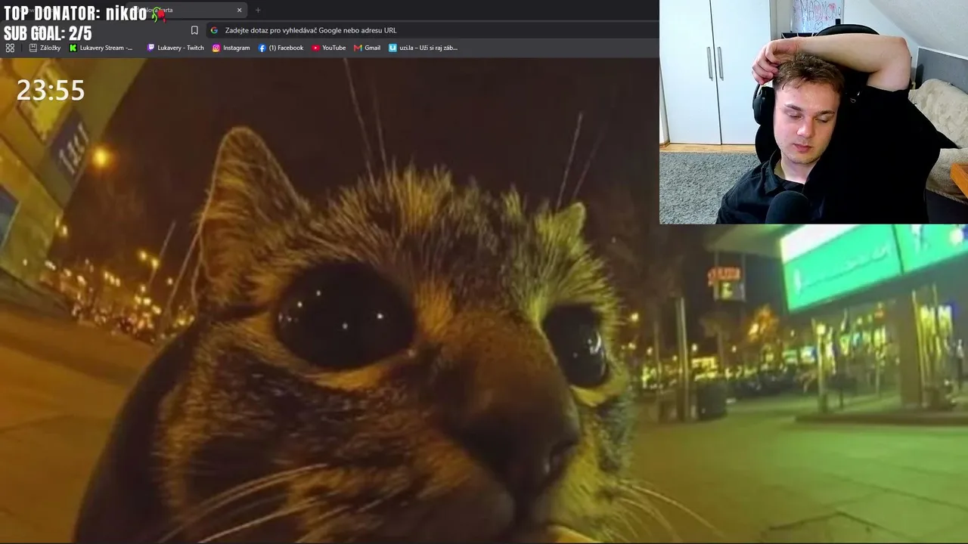Click the Google icon in the address bar
Viewport: 968px width, 544px height.
pyautogui.click(x=214, y=30)
